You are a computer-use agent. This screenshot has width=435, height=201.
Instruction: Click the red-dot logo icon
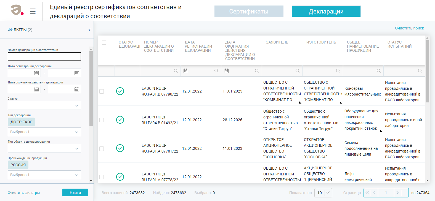(x=17, y=10)
